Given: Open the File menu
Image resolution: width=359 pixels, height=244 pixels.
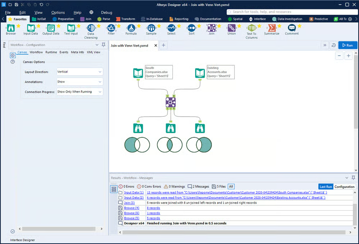Looking at the screenshot, I should 8,13.
